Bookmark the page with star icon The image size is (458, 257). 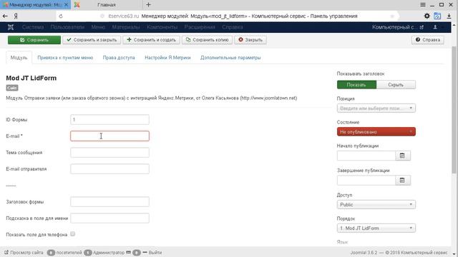(392, 16)
